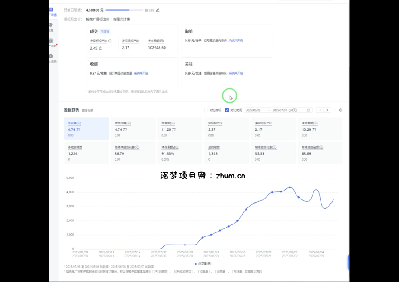The height and width of the screenshot is (282, 399).
Task: Click 采纳并开启 in the 询单 card
Action: pos(236,41)
